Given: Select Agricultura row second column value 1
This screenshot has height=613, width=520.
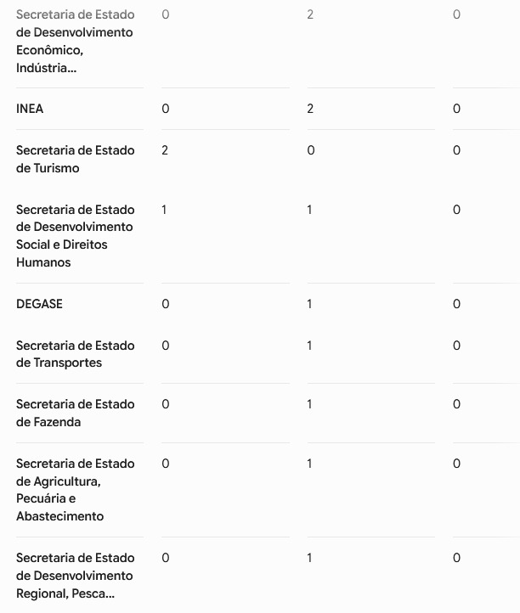Looking at the screenshot, I should click(x=309, y=464).
